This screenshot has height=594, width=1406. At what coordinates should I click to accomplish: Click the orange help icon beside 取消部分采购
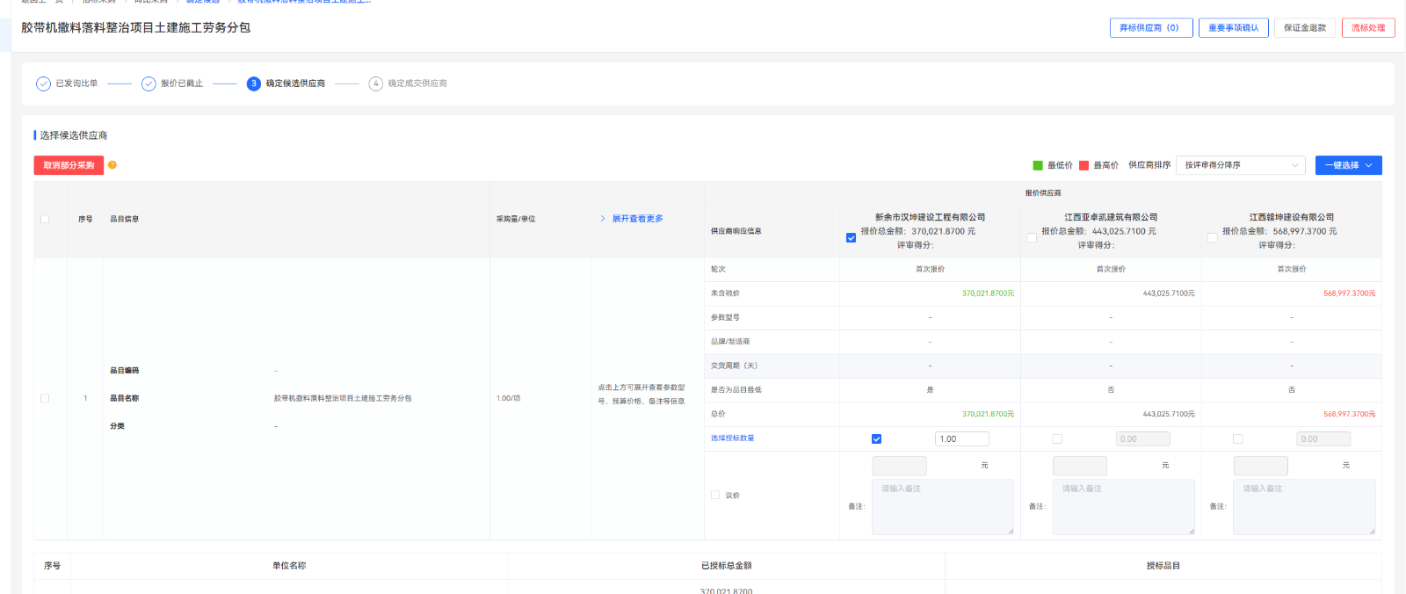tap(112, 165)
